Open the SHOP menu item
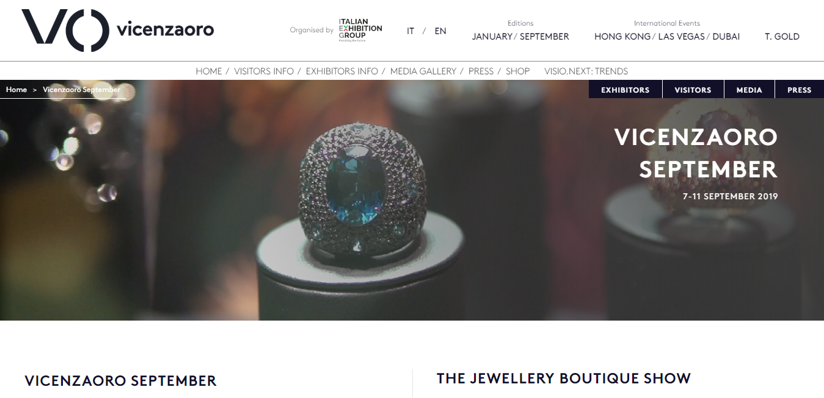This screenshot has height=398, width=824. click(517, 71)
